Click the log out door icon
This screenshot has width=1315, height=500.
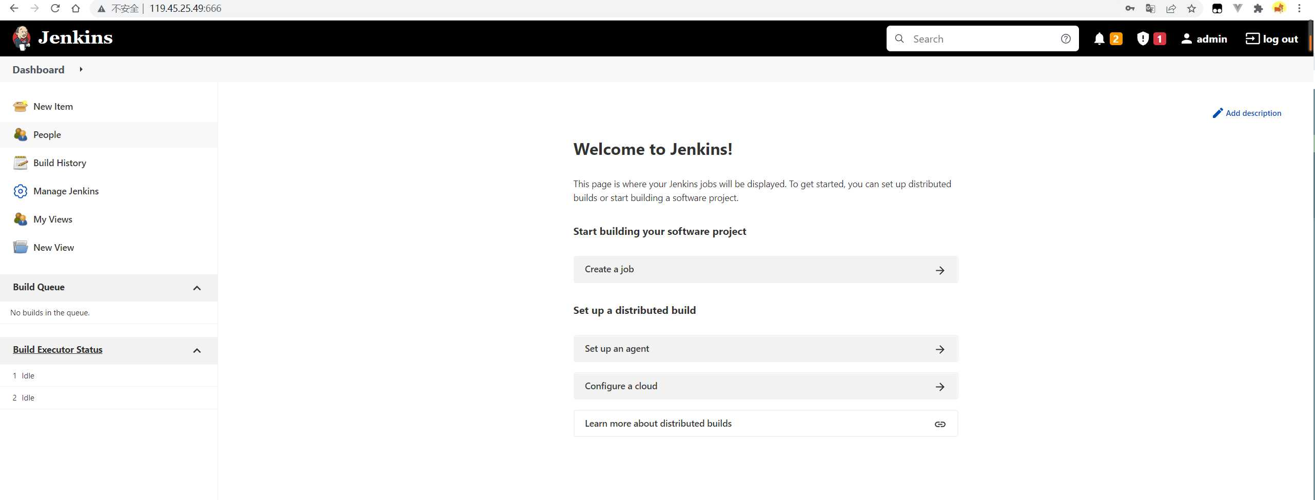(1252, 38)
